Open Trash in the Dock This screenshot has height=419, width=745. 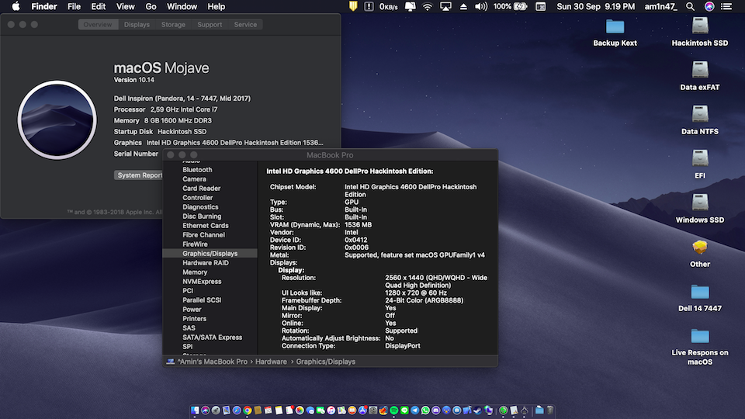pos(549,410)
